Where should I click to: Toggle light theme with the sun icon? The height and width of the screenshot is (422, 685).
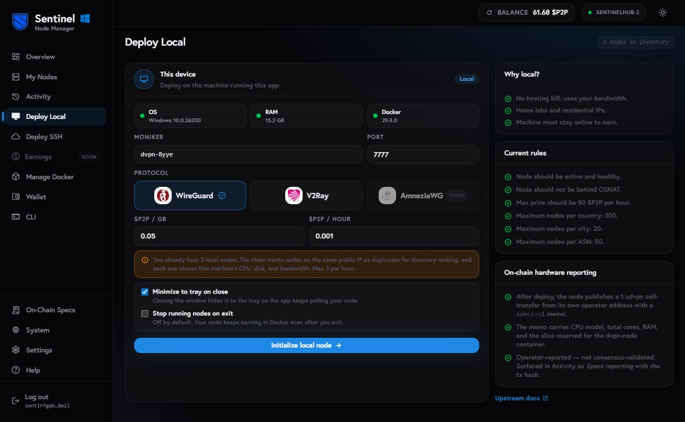tap(663, 12)
